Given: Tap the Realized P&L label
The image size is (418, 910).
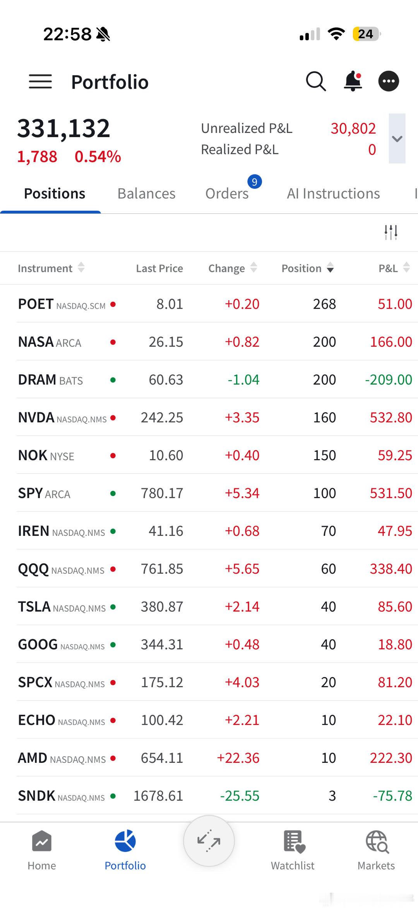Looking at the screenshot, I should click(240, 149).
